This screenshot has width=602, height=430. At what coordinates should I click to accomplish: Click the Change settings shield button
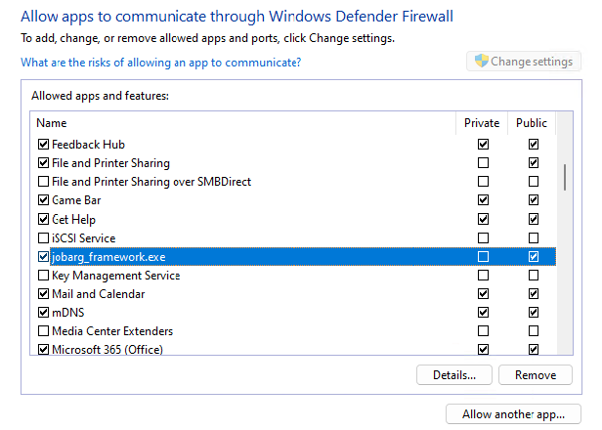[524, 62]
